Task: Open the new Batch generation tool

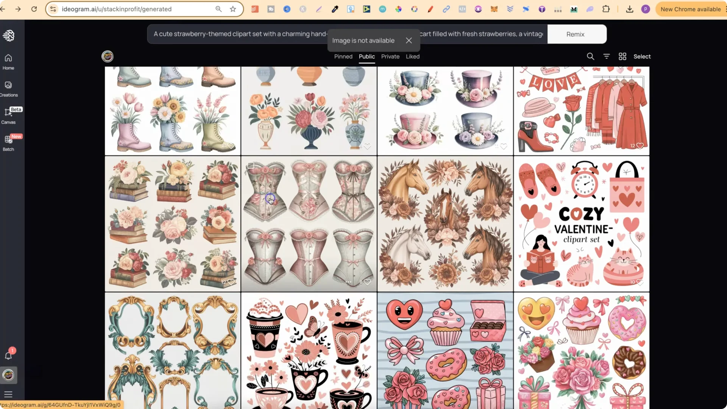Action: pos(8,142)
